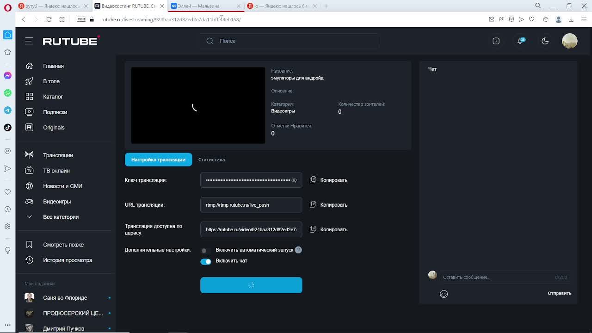Image resolution: width=592 pixels, height=333 pixels.
Task: Switch to the first Яндекс рутуб tab
Action: [x=53, y=6]
